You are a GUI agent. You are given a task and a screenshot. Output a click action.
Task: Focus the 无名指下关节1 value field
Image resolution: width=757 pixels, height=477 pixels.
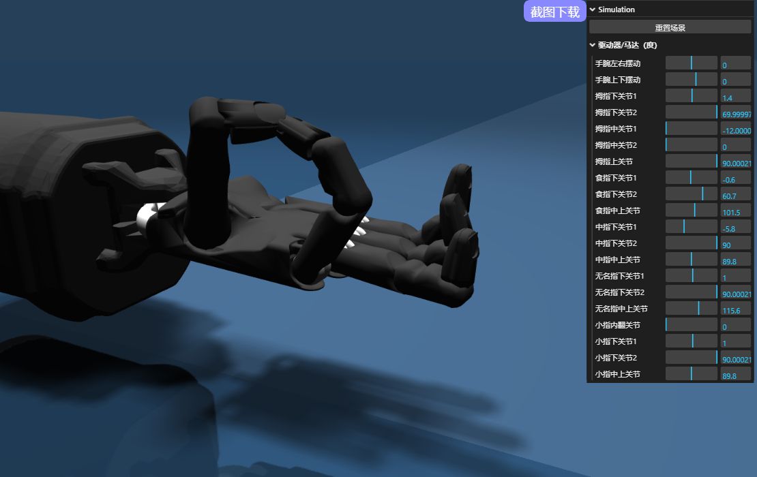pyautogui.click(x=735, y=277)
